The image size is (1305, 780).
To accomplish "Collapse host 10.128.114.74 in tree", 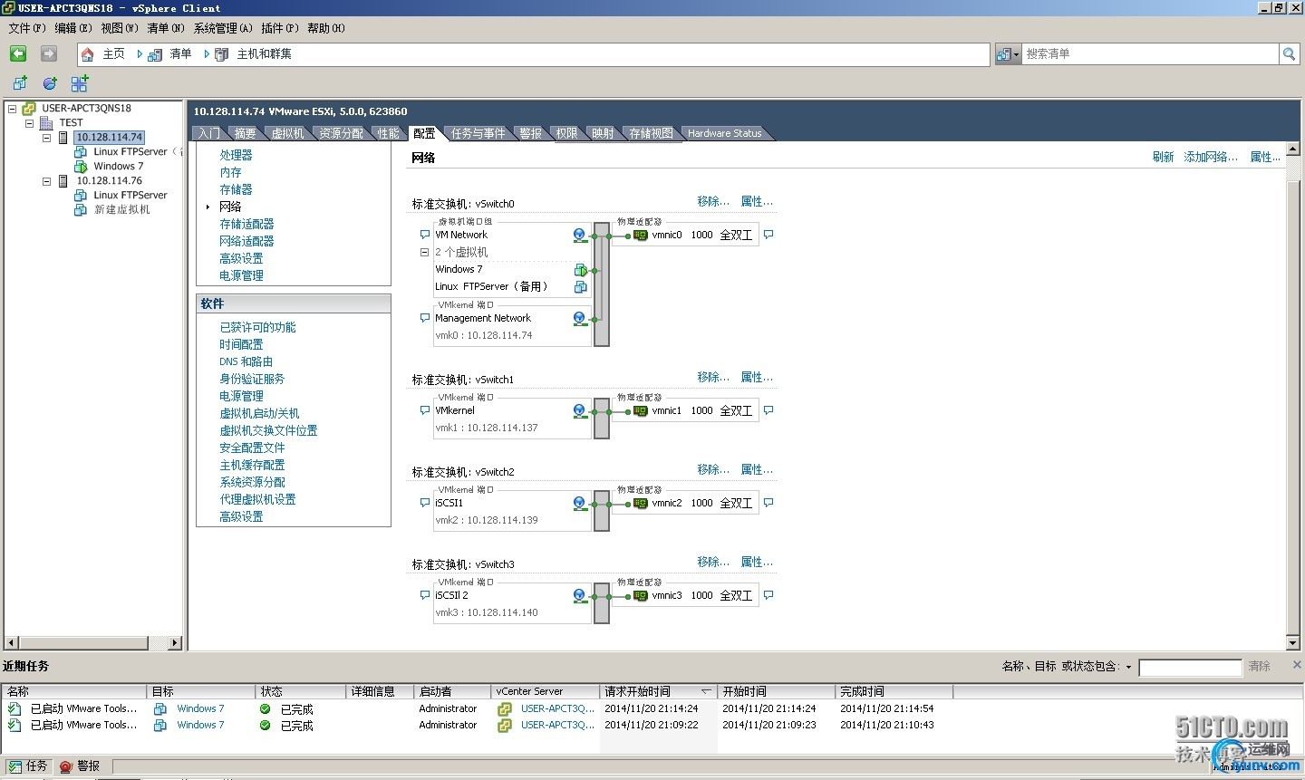I will (x=46, y=138).
